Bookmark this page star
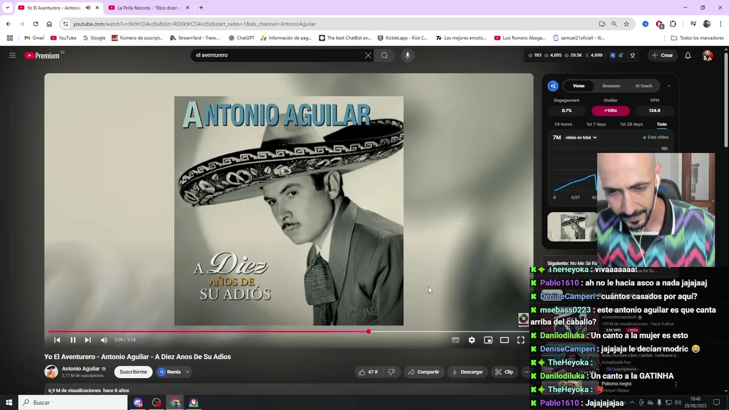 626,24
